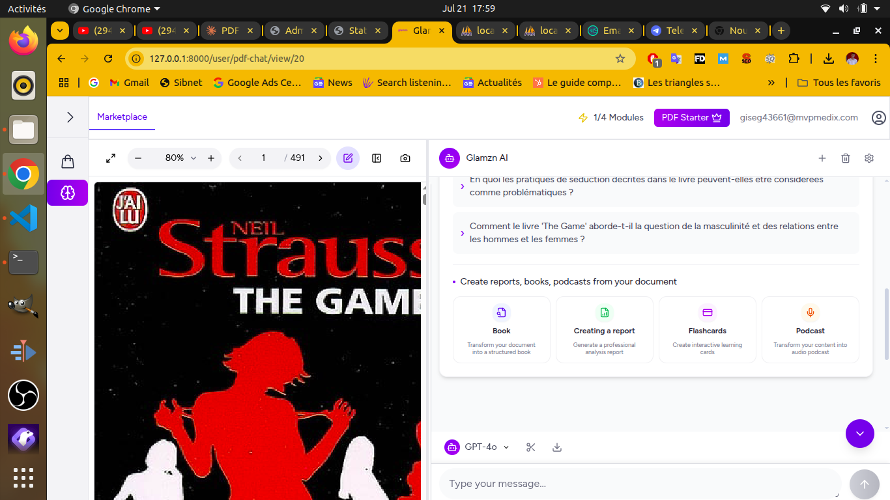
Task: Click the PDF Starter plan button
Action: (x=691, y=118)
